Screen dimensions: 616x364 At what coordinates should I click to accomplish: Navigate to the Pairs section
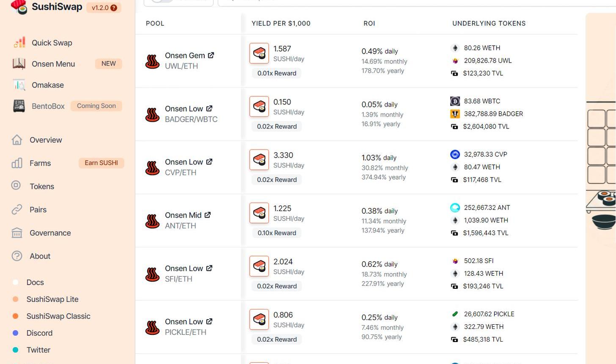click(38, 210)
